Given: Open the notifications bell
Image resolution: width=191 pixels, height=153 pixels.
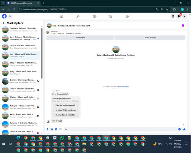Looking at the screenshot, I should click(x=179, y=16).
